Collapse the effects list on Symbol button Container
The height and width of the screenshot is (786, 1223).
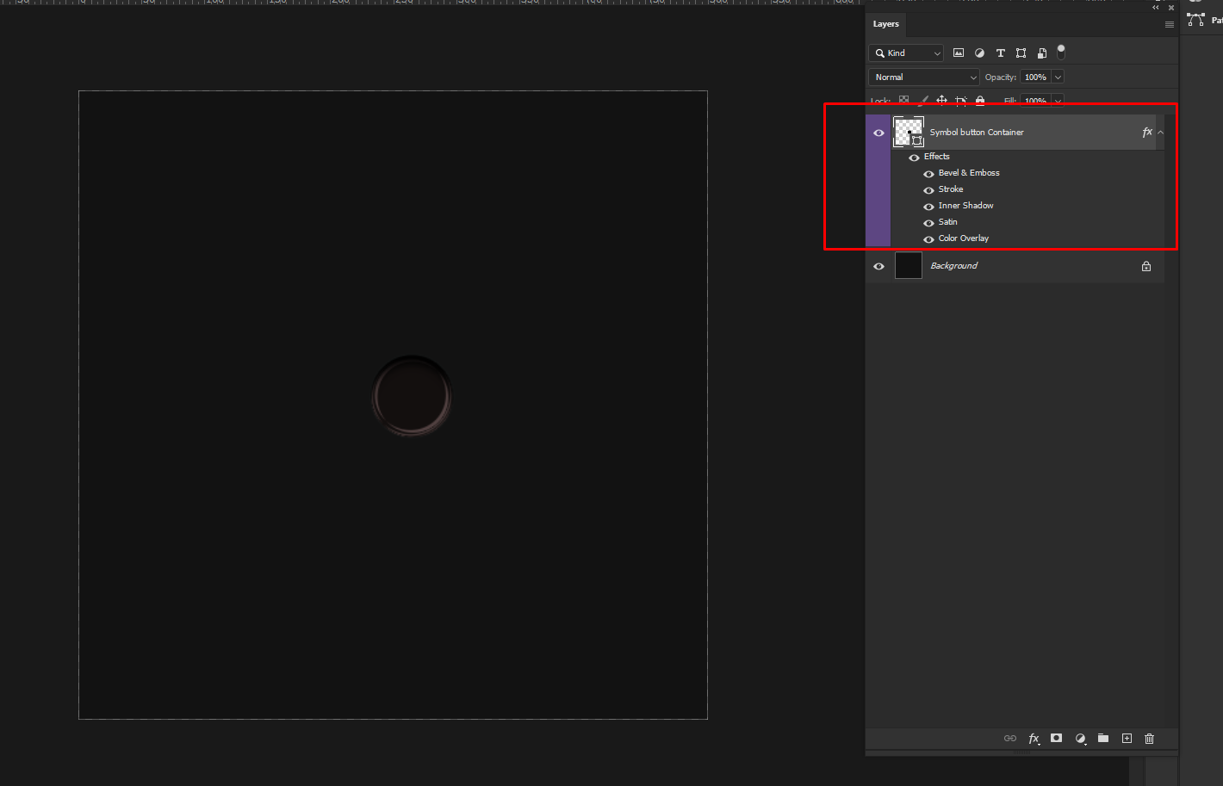pyautogui.click(x=1160, y=132)
